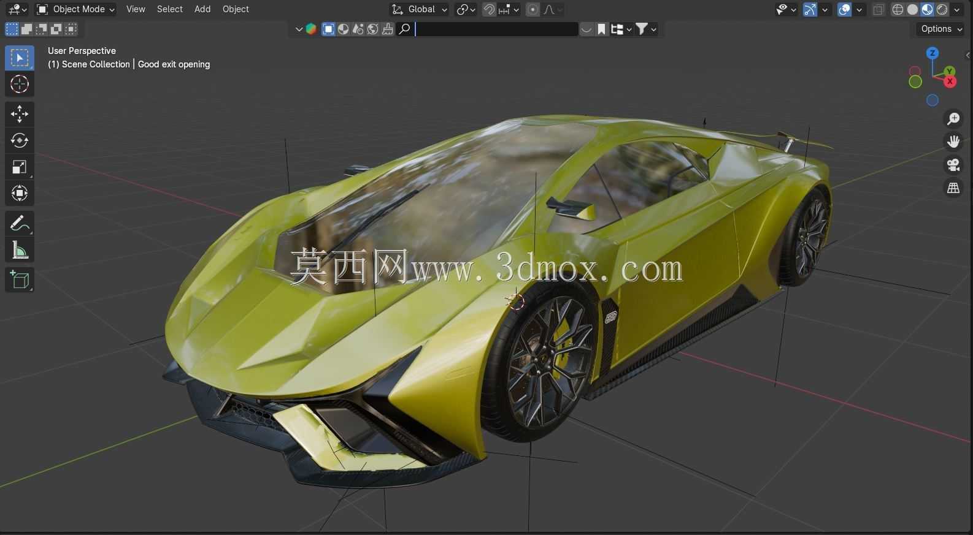The height and width of the screenshot is (535, 973).
Task: Activate the Add Cube tool
Action: (x=20, y=280)
